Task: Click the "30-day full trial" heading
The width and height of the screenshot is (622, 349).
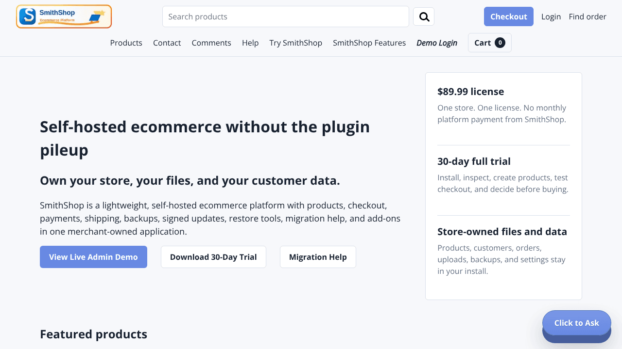Action: pyautogui.click(x=474, y=161)
